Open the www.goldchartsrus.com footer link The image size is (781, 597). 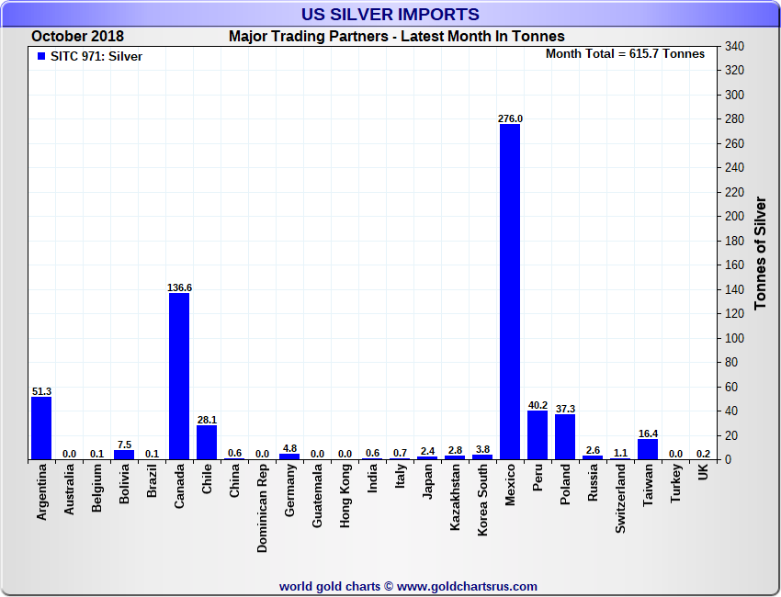click(467, 587)
